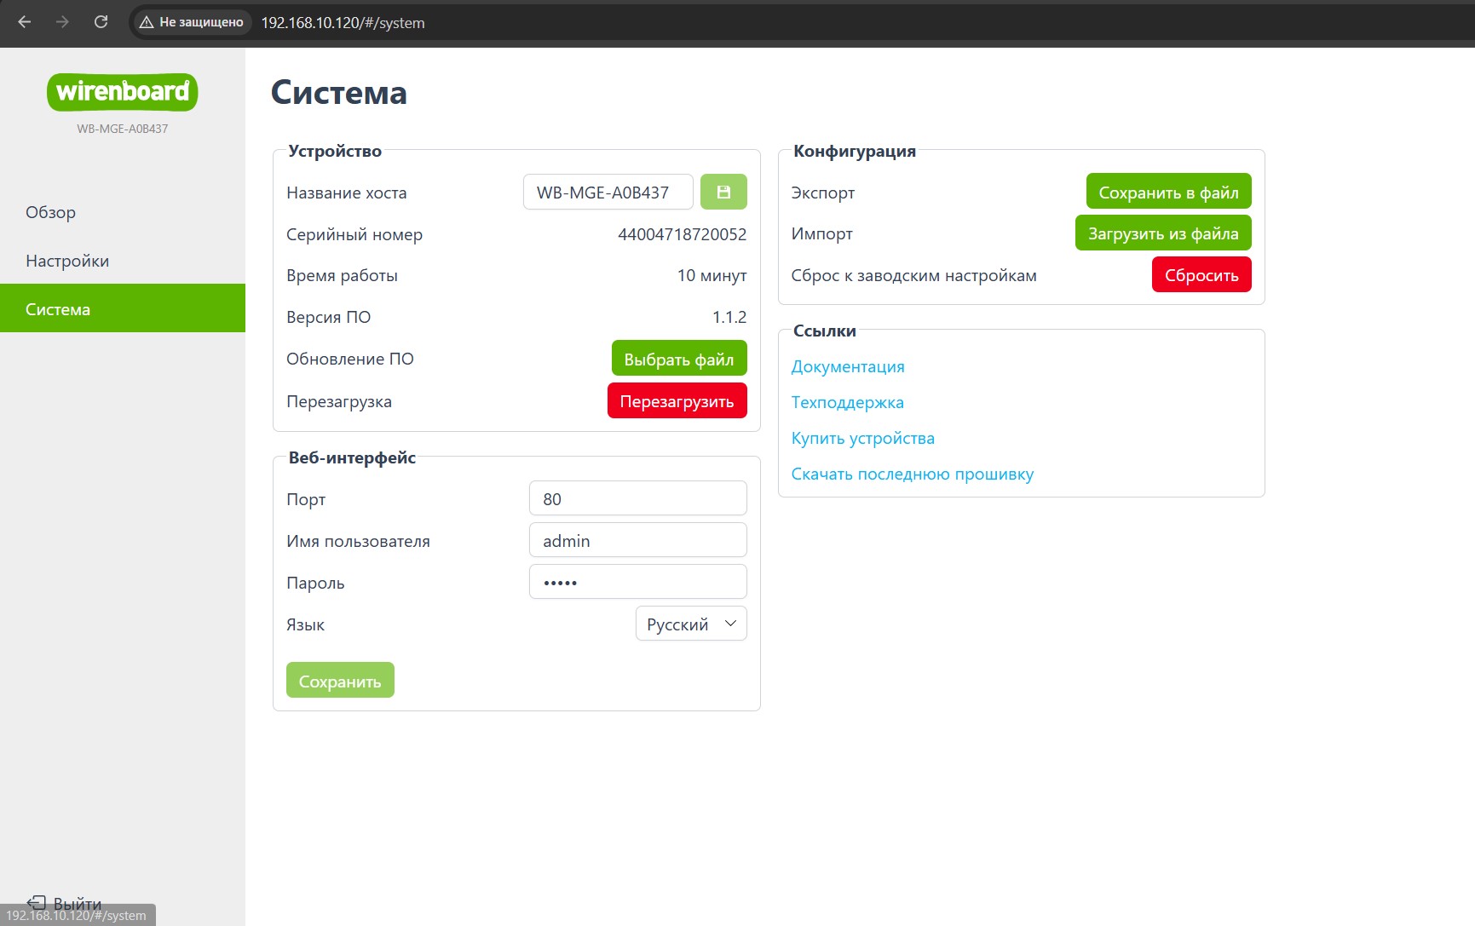Open Скачать последнюю прошивку link
The width and height of the screenshot is (1475, 926).
(x=912, y=474)
